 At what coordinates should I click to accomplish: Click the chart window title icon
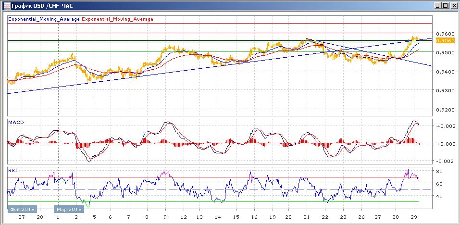pos(7,5)
